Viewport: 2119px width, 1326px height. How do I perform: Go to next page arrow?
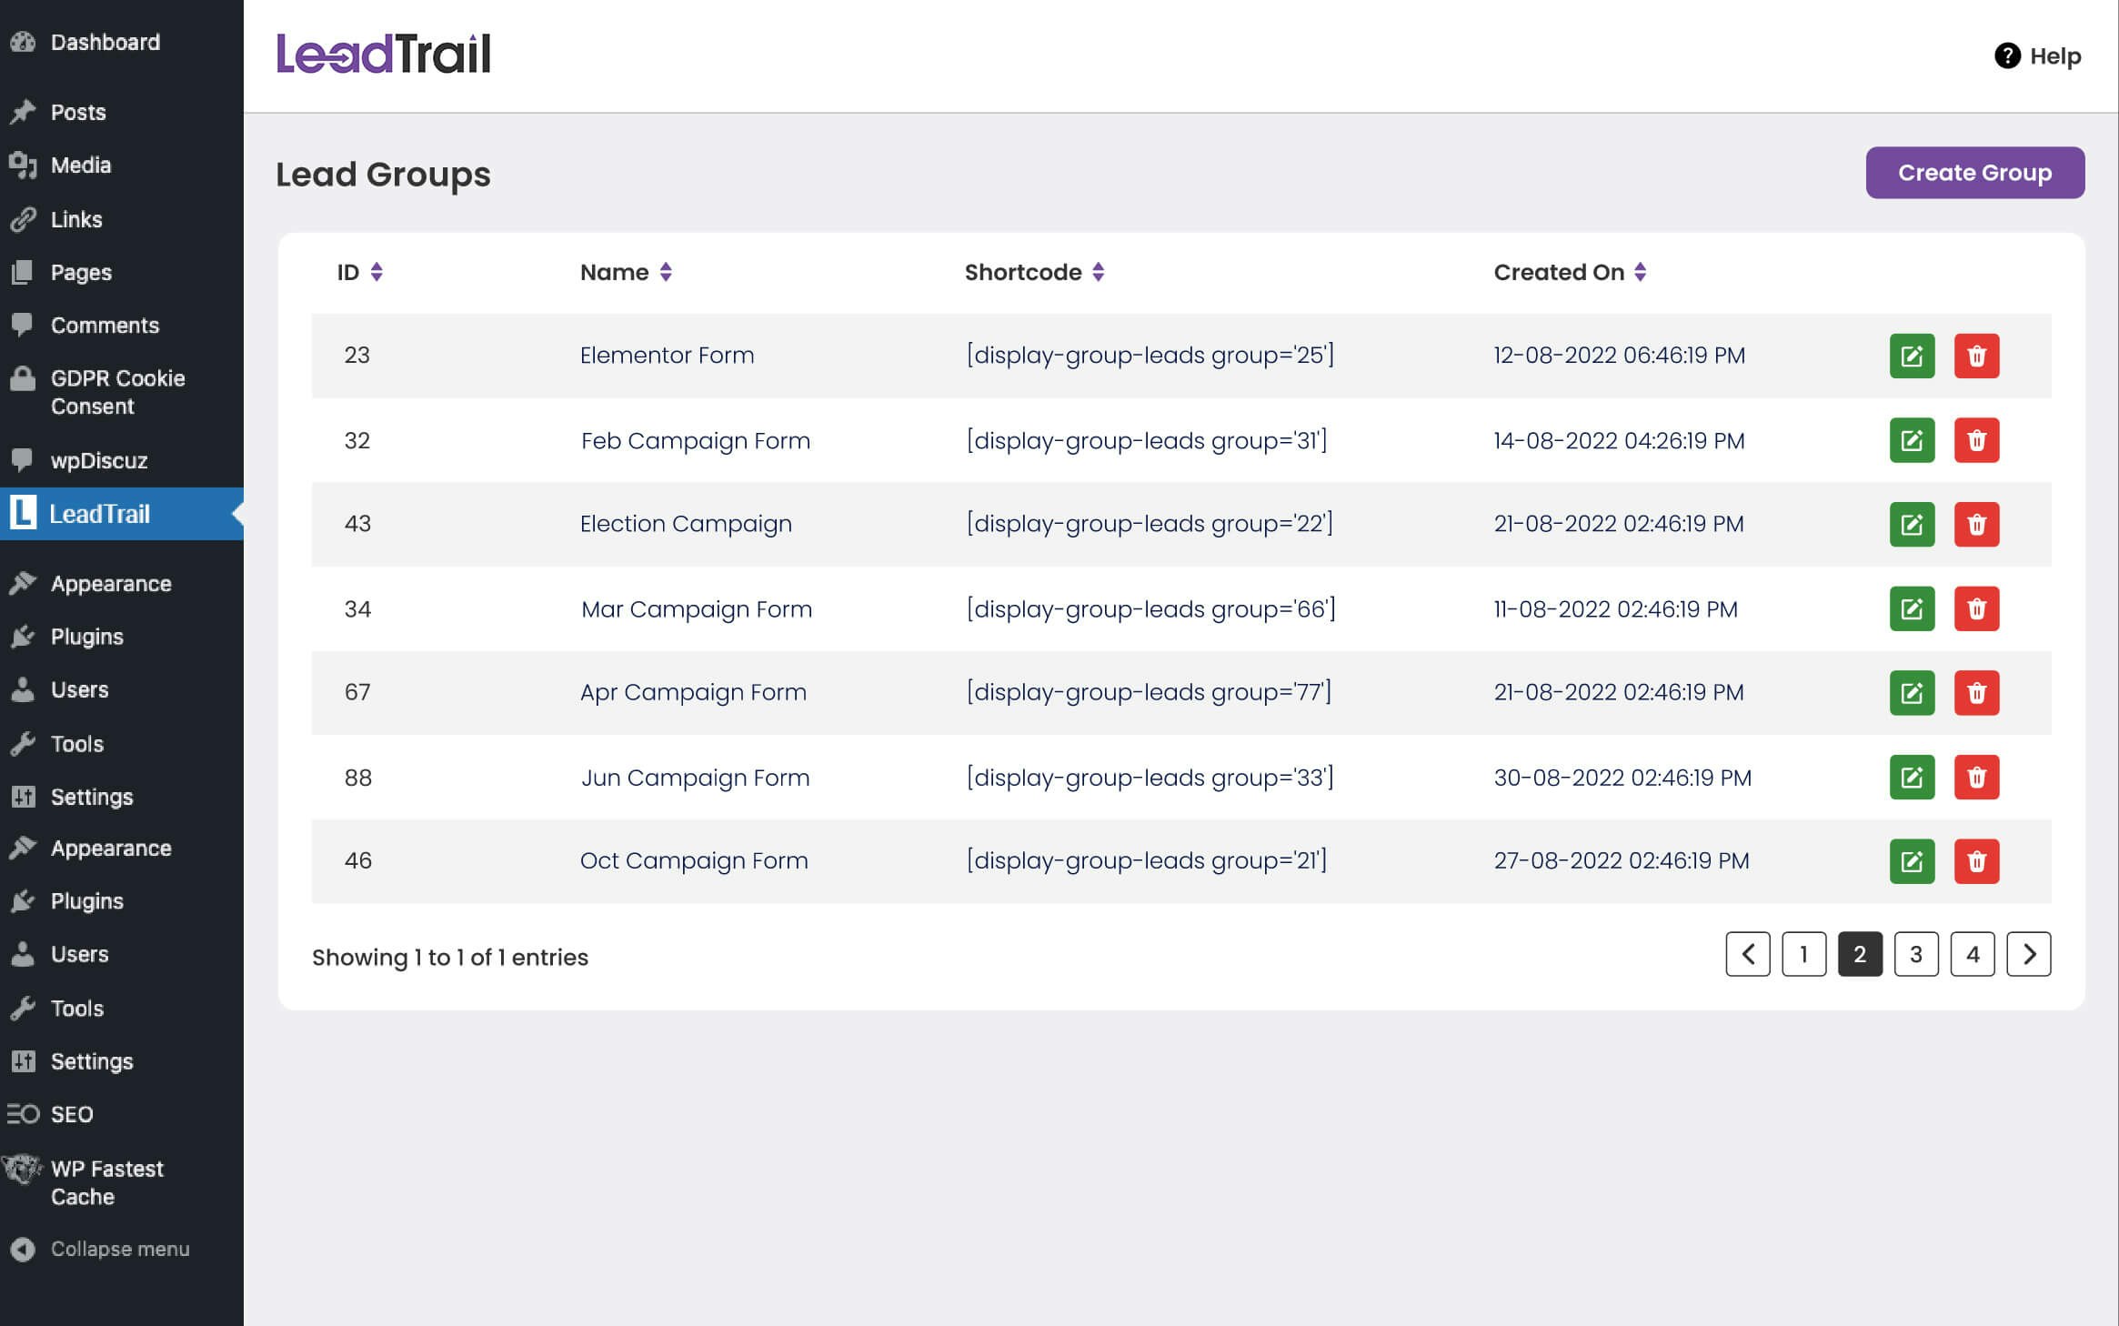coord(2029,954)
